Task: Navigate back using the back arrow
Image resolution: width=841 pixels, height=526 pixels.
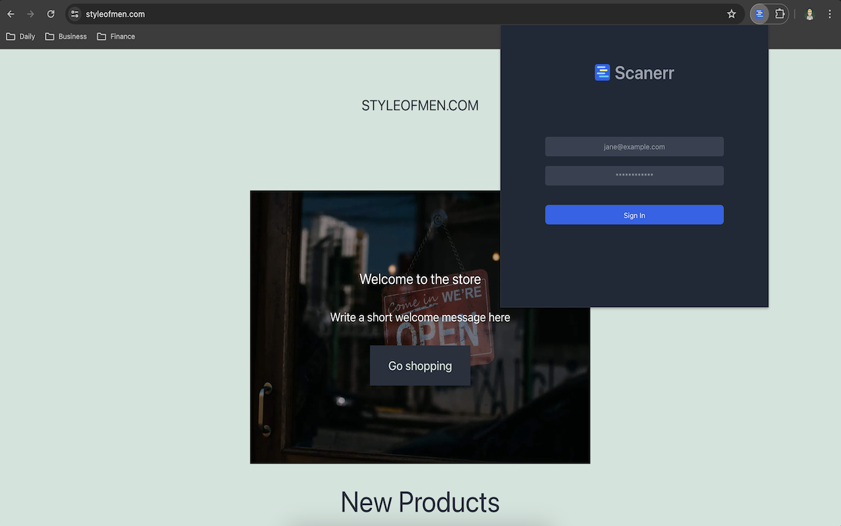Action: [x=11, y=14]
